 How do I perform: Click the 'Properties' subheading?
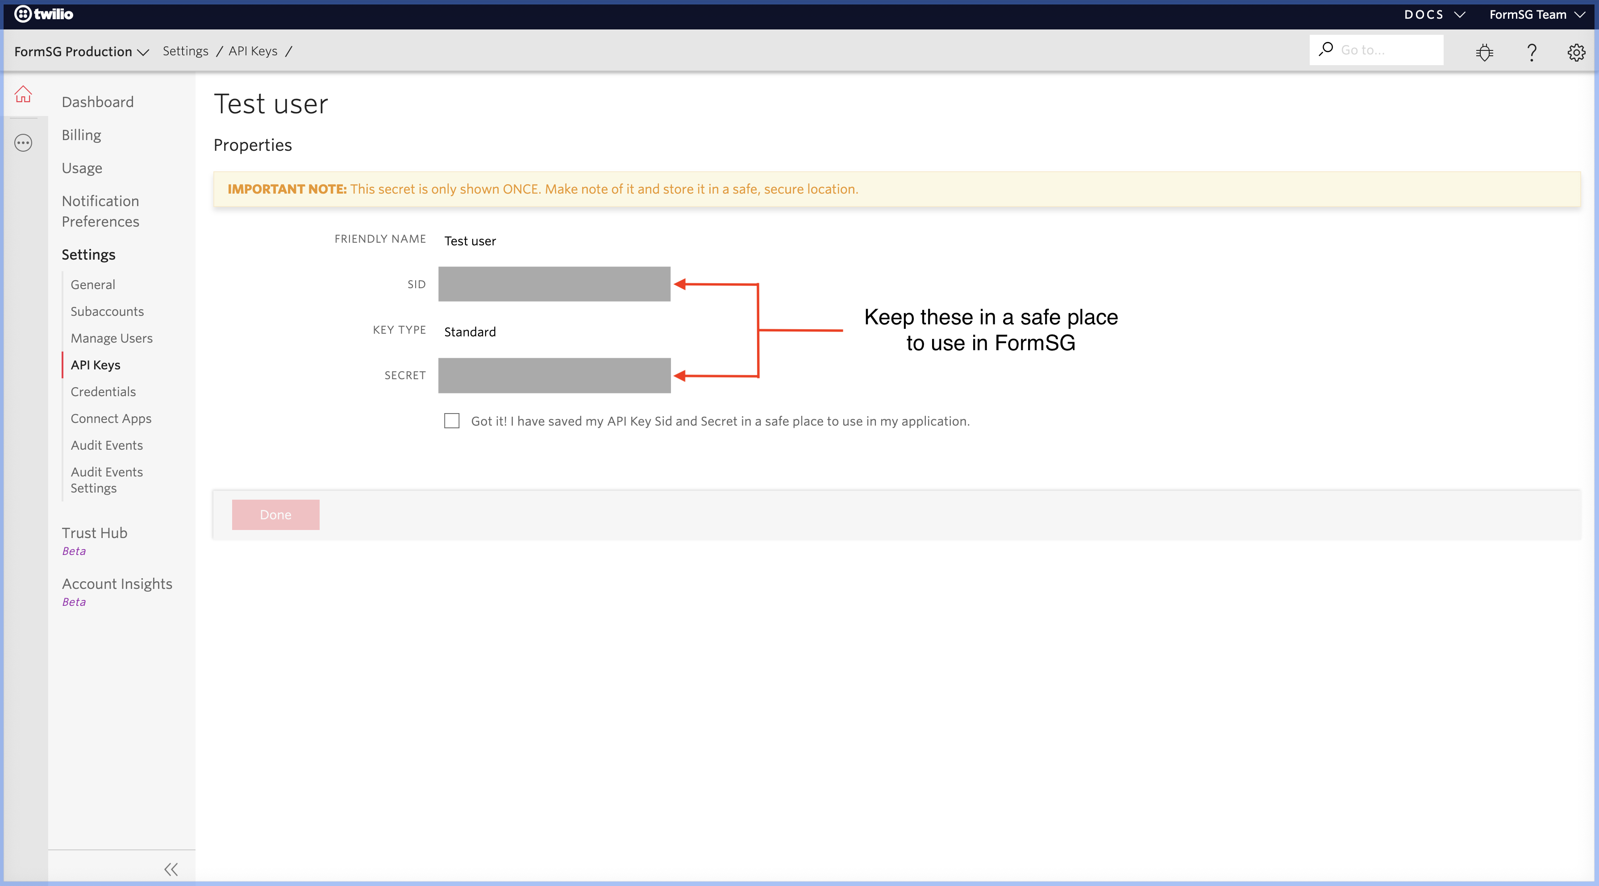pos(253,145)
